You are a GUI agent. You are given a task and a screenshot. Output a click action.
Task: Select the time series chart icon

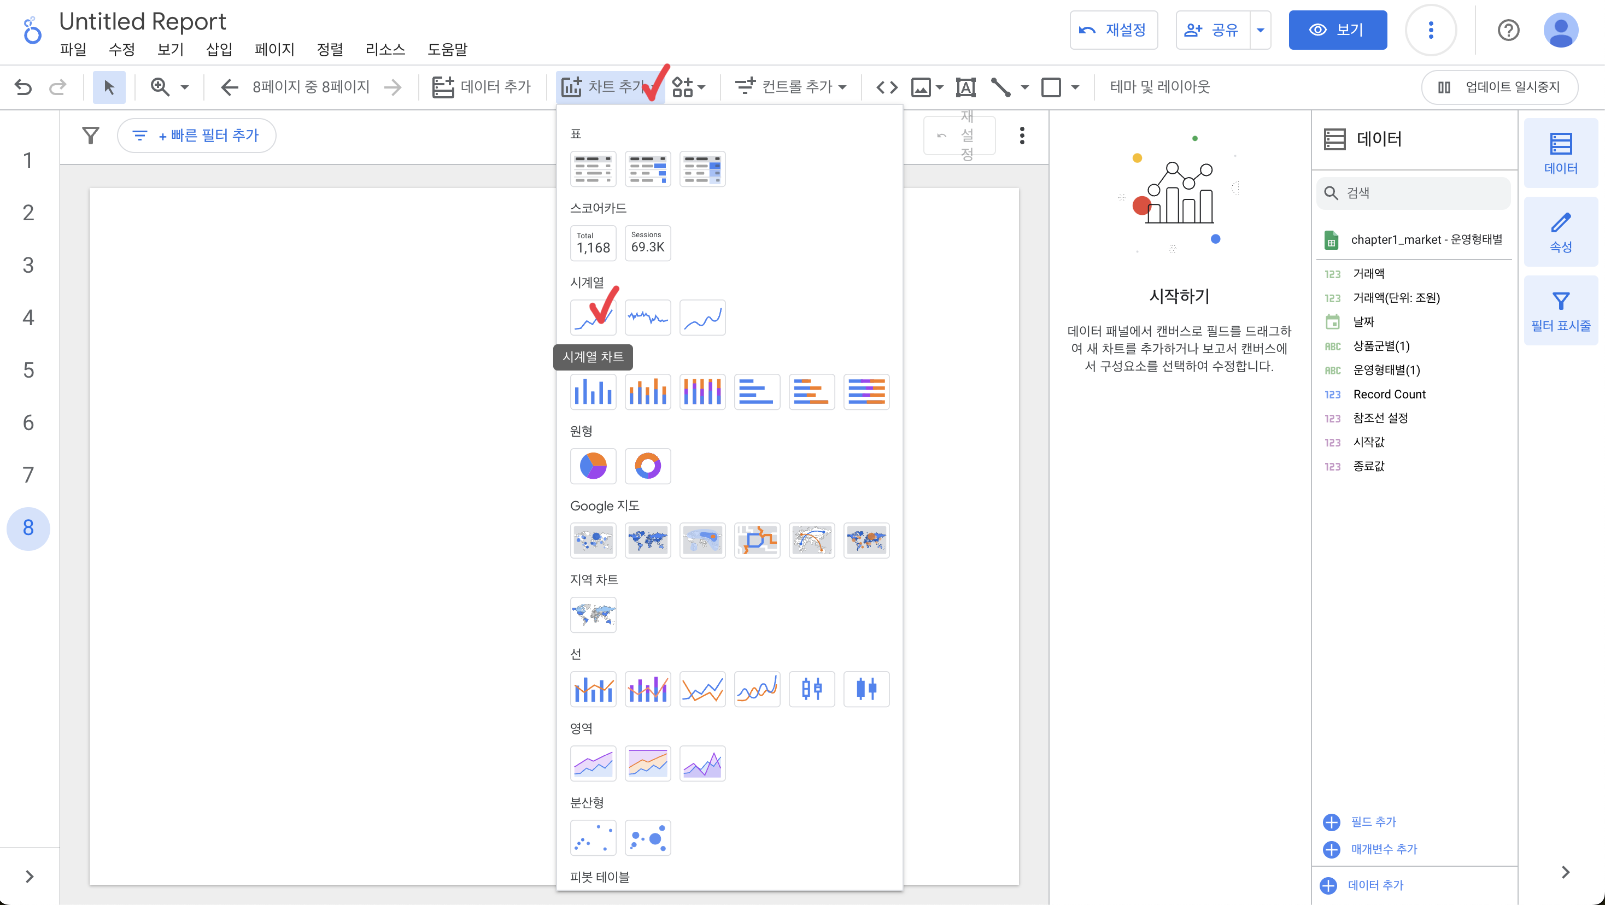point(593,318)
